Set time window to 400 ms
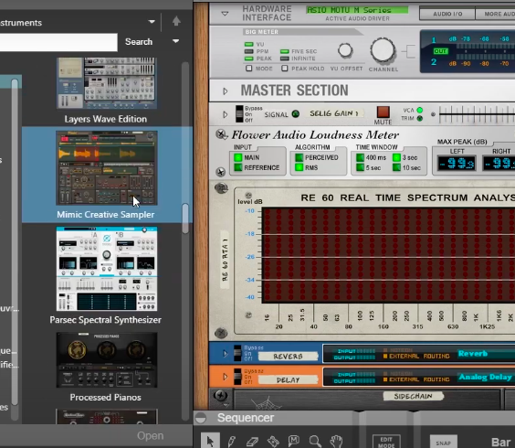The image size is (515, 448). click(361, 157)
